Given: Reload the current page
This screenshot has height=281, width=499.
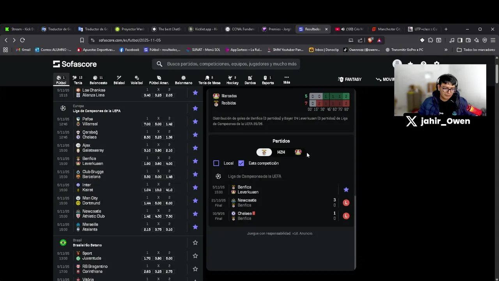Looking at the screenshot, I should [23, 40].
